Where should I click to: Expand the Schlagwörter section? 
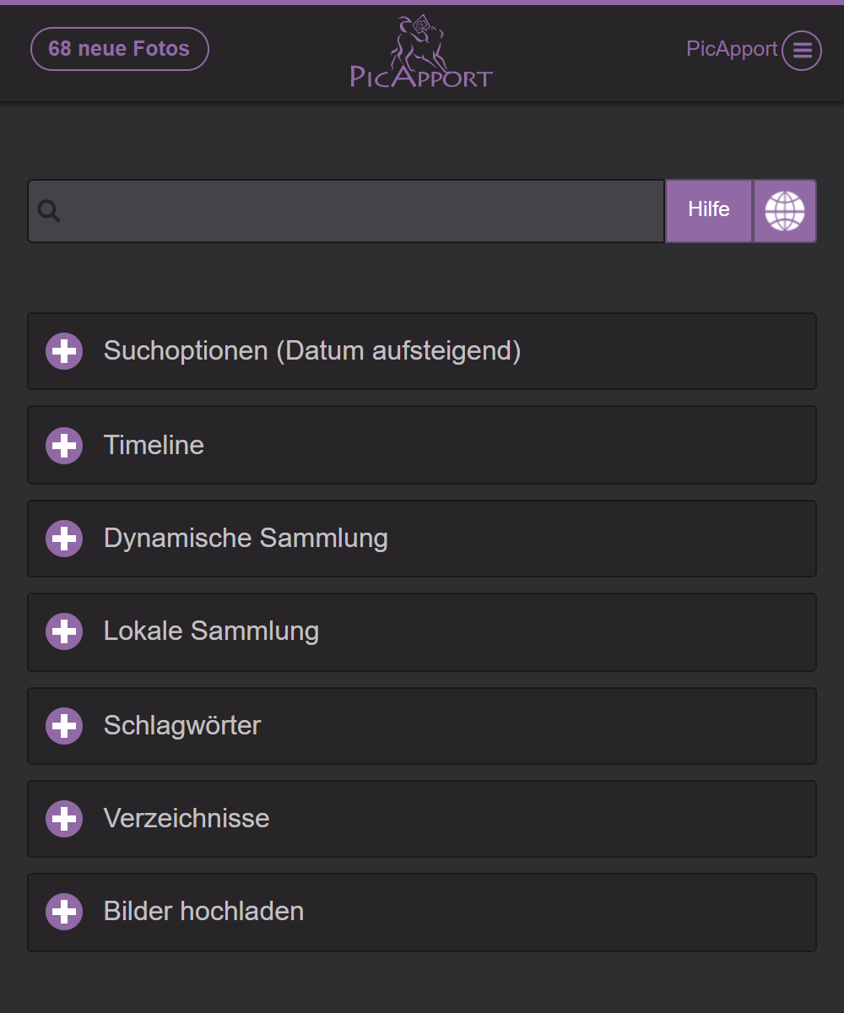coord(182,726)
